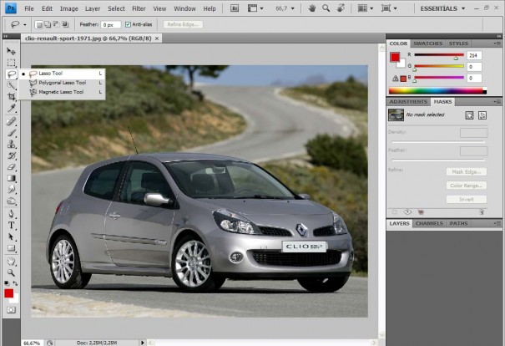Open the Image menu
505x346 pixels.
69,8
